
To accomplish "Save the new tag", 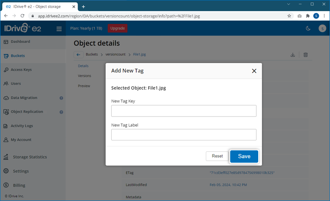I will [244, 157].
